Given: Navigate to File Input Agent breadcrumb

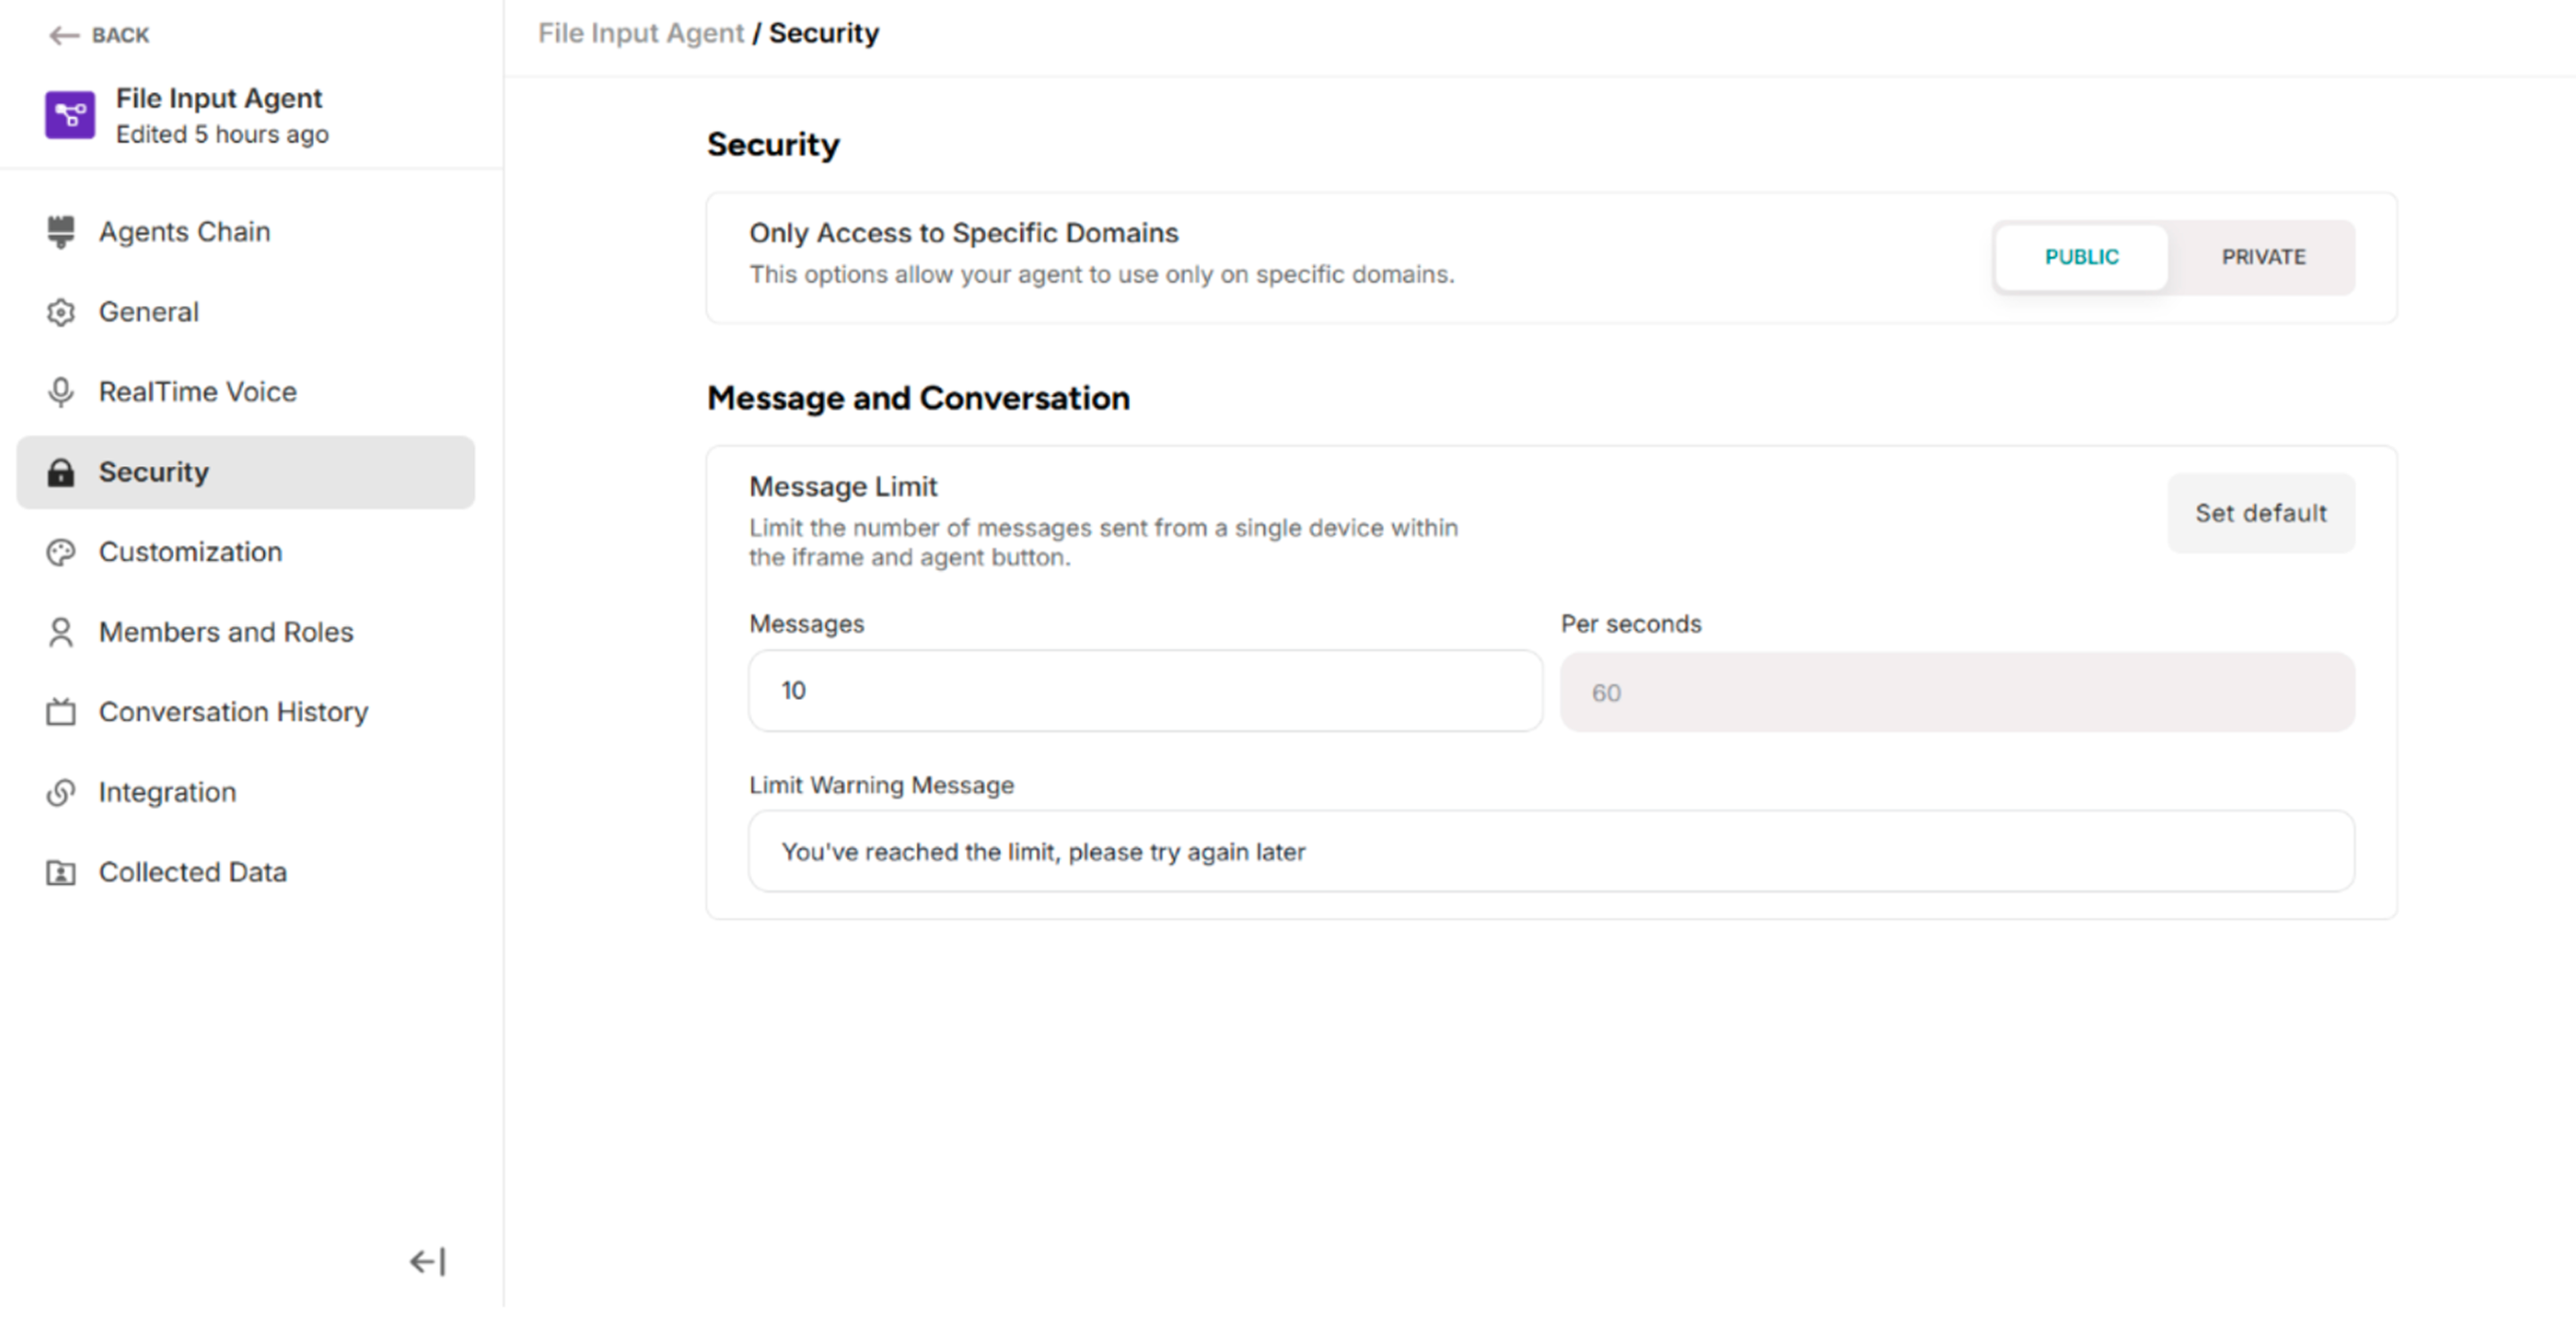Looking at the screenshot, I should click(640, 33).
